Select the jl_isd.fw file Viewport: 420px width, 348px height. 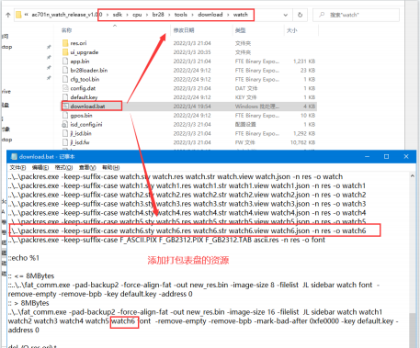point(80,142)
